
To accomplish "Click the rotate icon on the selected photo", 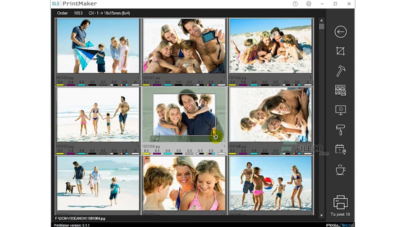I will click(216, 137).
